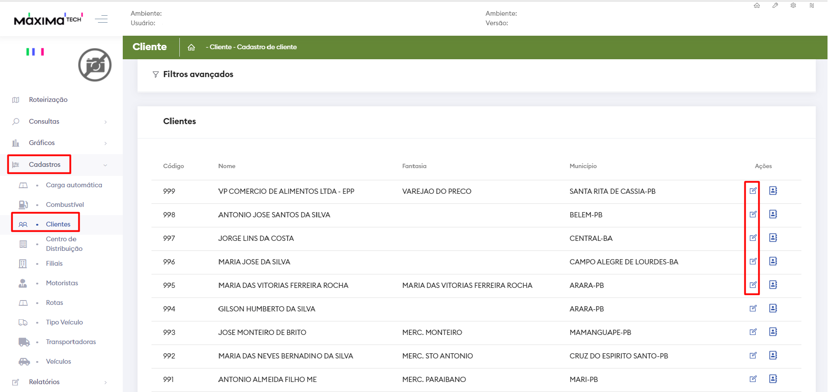Click the edit icon for client 999
Image resolution: width=831 pixels, height=392 pixels.
pos(753,191)
